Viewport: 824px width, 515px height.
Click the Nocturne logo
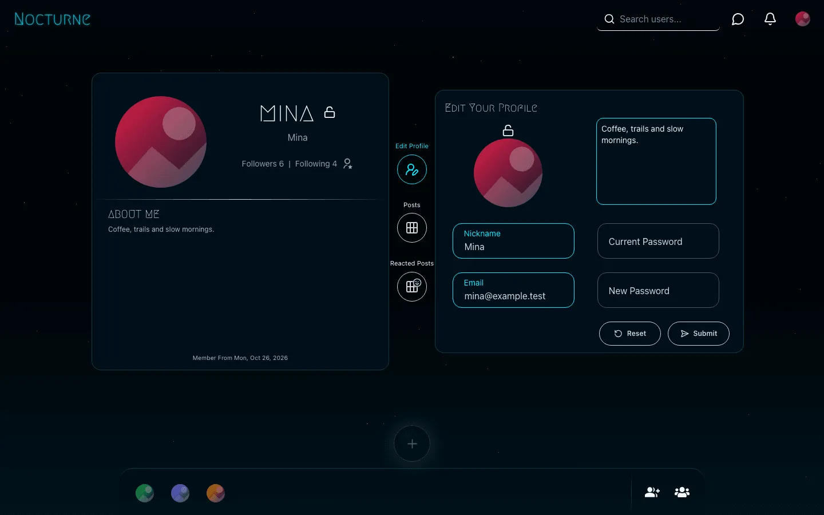52,19
